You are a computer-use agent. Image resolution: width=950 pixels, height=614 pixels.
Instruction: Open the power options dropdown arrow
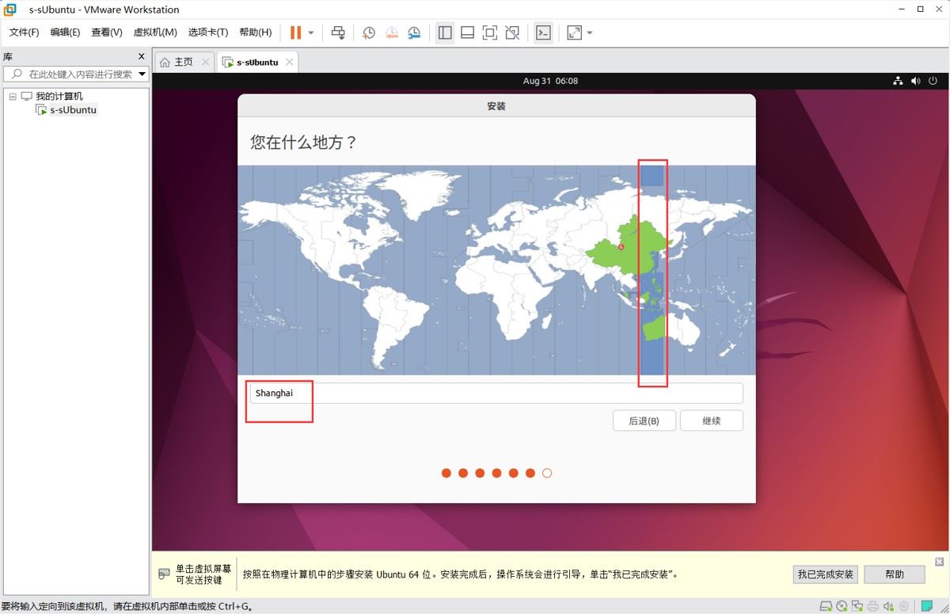coord(311,32)
